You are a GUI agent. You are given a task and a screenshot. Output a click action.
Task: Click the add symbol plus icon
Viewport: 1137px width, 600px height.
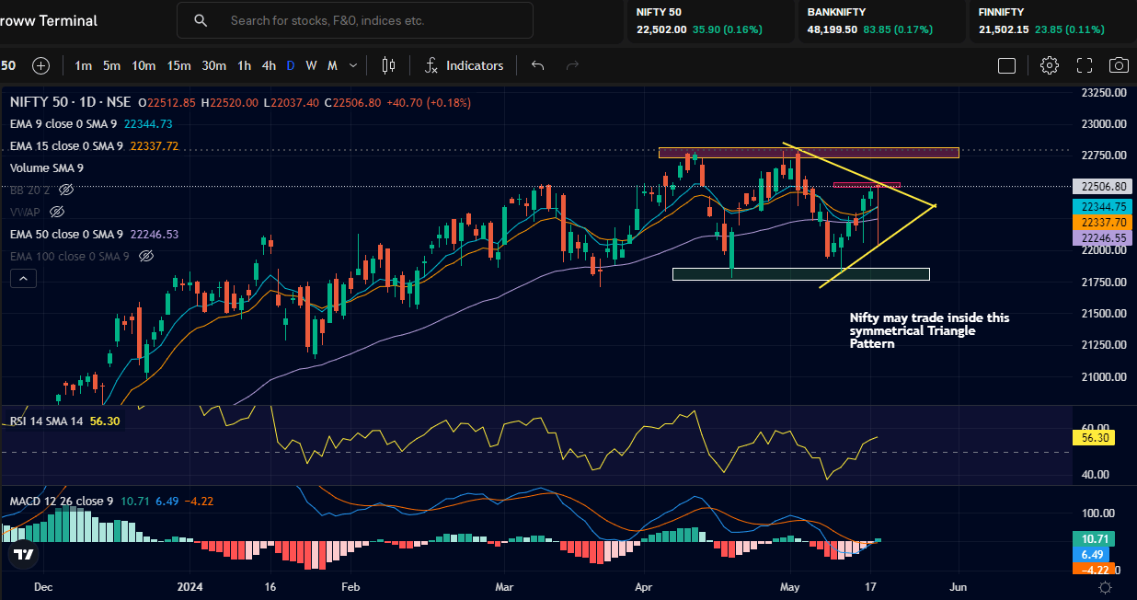[40, 65]
